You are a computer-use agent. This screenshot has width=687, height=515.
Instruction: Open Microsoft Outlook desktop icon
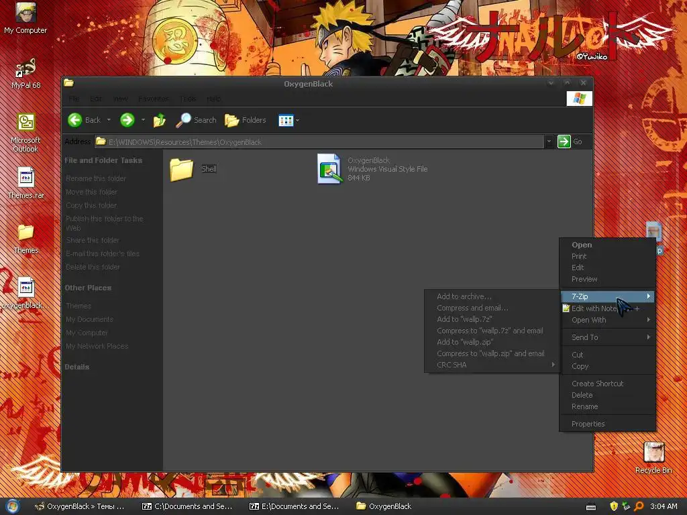[x=25, y=133]
